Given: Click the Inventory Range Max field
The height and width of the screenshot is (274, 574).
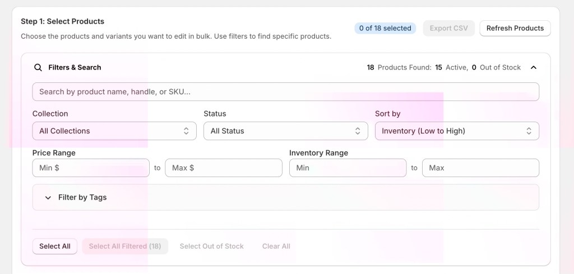Looking at the screenshot, I should 480,168.
